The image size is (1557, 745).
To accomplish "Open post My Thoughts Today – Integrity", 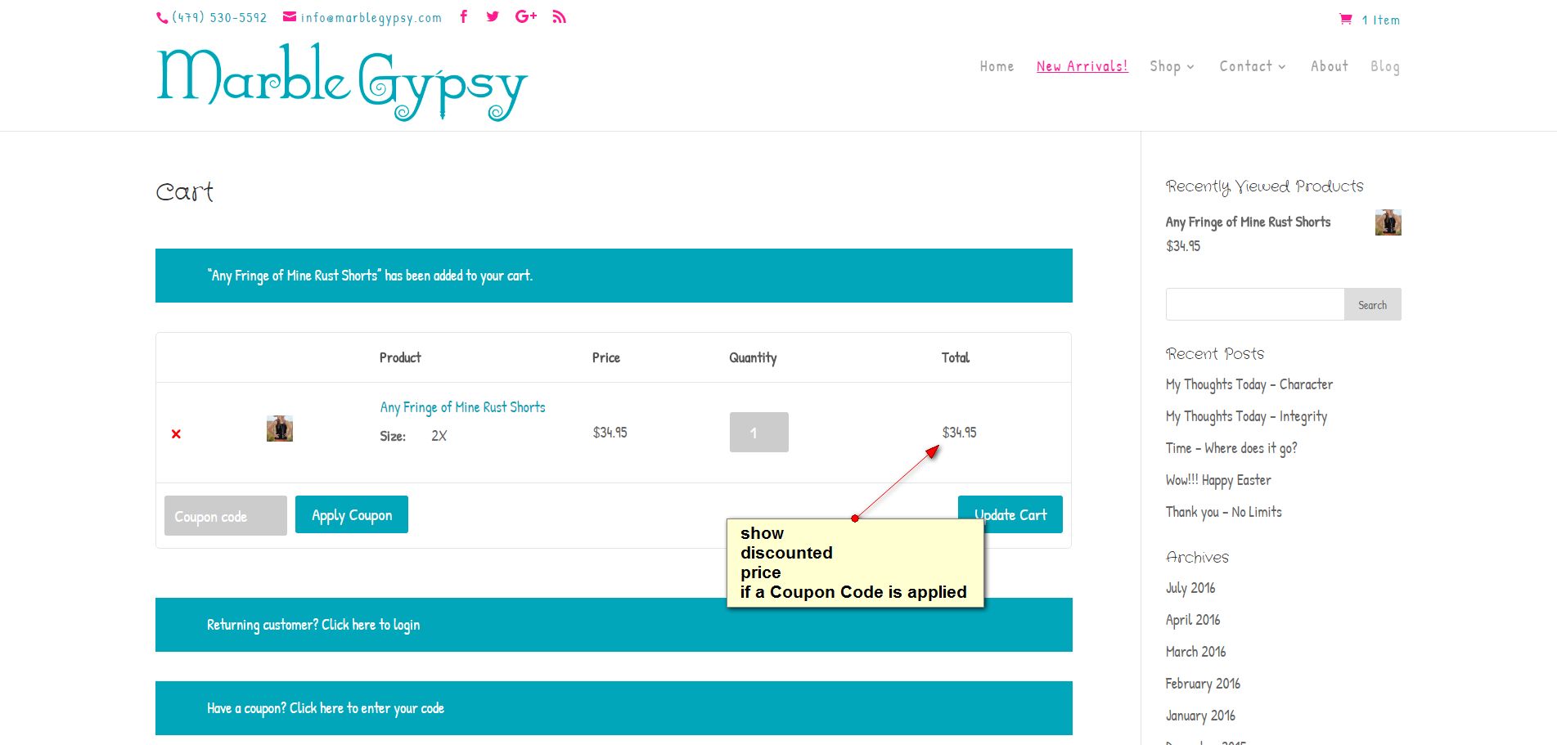I will tap(1246, 416).
